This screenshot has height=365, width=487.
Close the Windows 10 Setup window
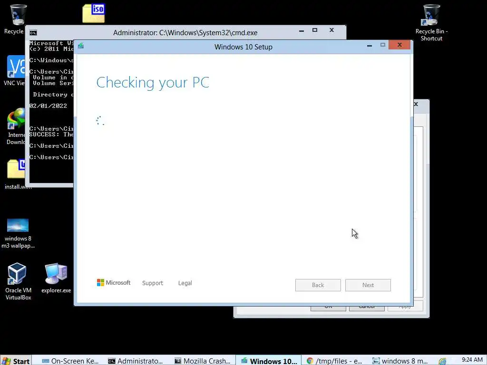tap(399, 45)
